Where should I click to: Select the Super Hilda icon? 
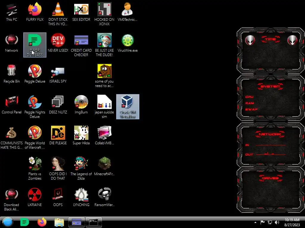81,135
